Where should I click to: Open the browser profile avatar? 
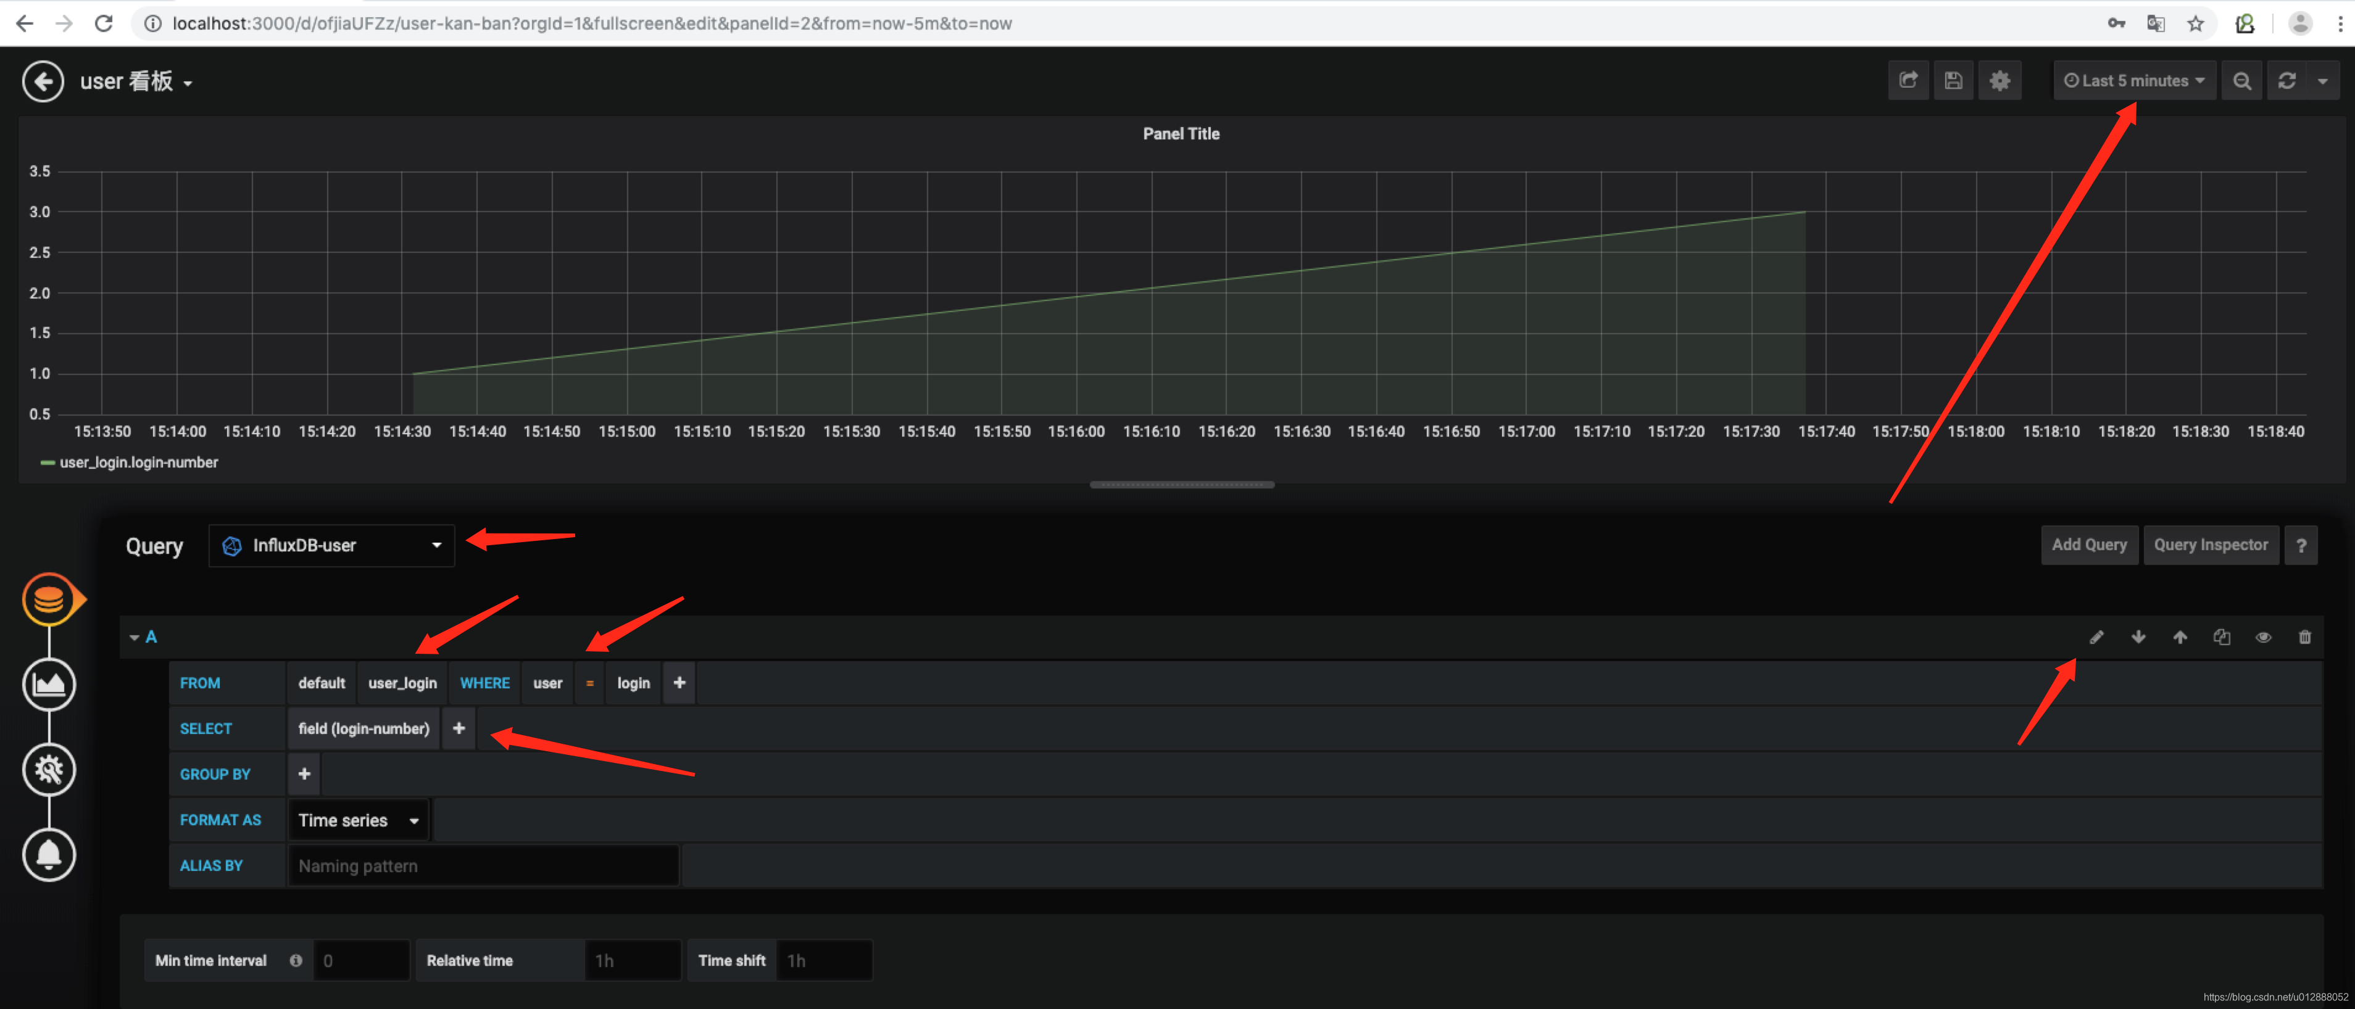[x=2300, y=24]
